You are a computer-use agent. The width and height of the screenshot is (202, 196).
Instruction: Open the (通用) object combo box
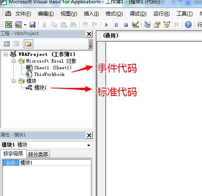coord(151,36)
